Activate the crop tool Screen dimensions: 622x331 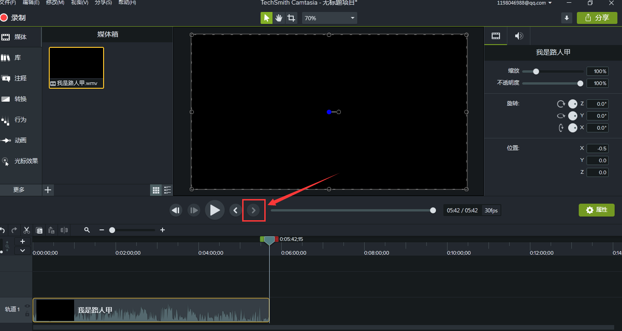(x=291, y=18)
